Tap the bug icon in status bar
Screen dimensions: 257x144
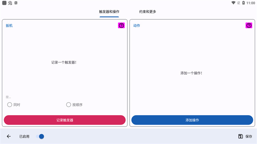(10, 3)
